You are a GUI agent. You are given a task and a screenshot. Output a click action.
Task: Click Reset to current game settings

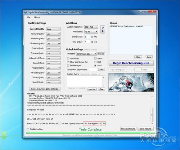pos(45,89)
